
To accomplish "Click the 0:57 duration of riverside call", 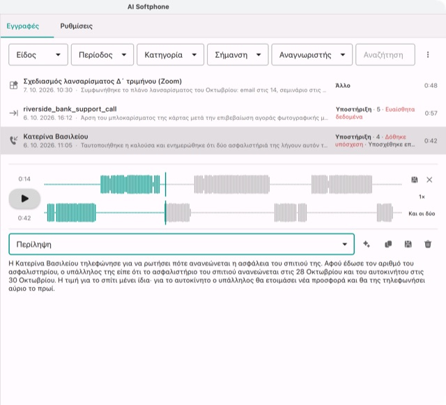I will tap(431, 113).
